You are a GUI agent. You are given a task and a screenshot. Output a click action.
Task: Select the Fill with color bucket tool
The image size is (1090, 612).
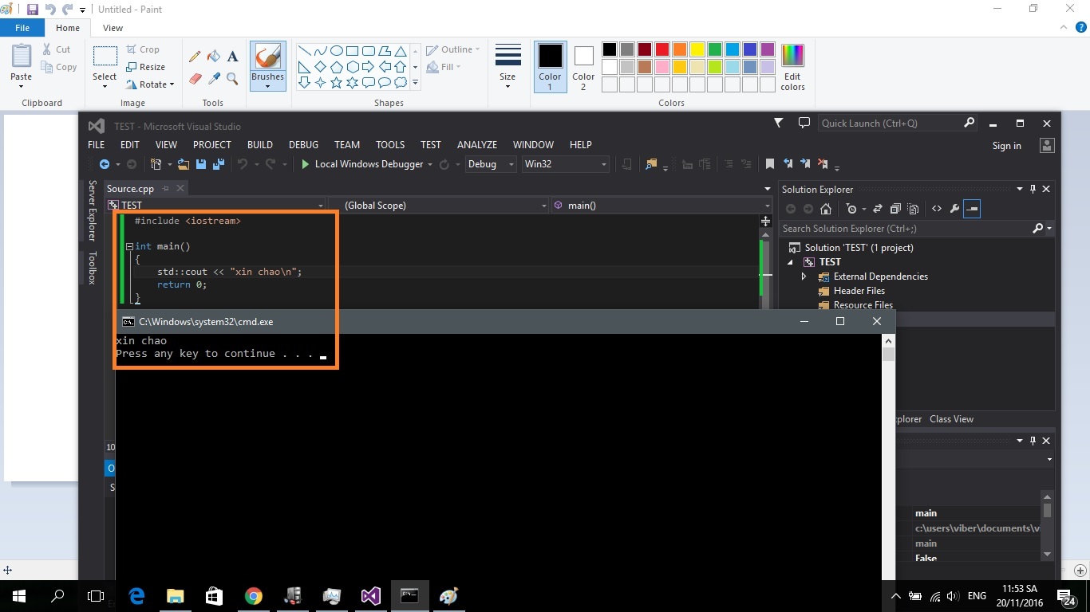pos(214,57)
